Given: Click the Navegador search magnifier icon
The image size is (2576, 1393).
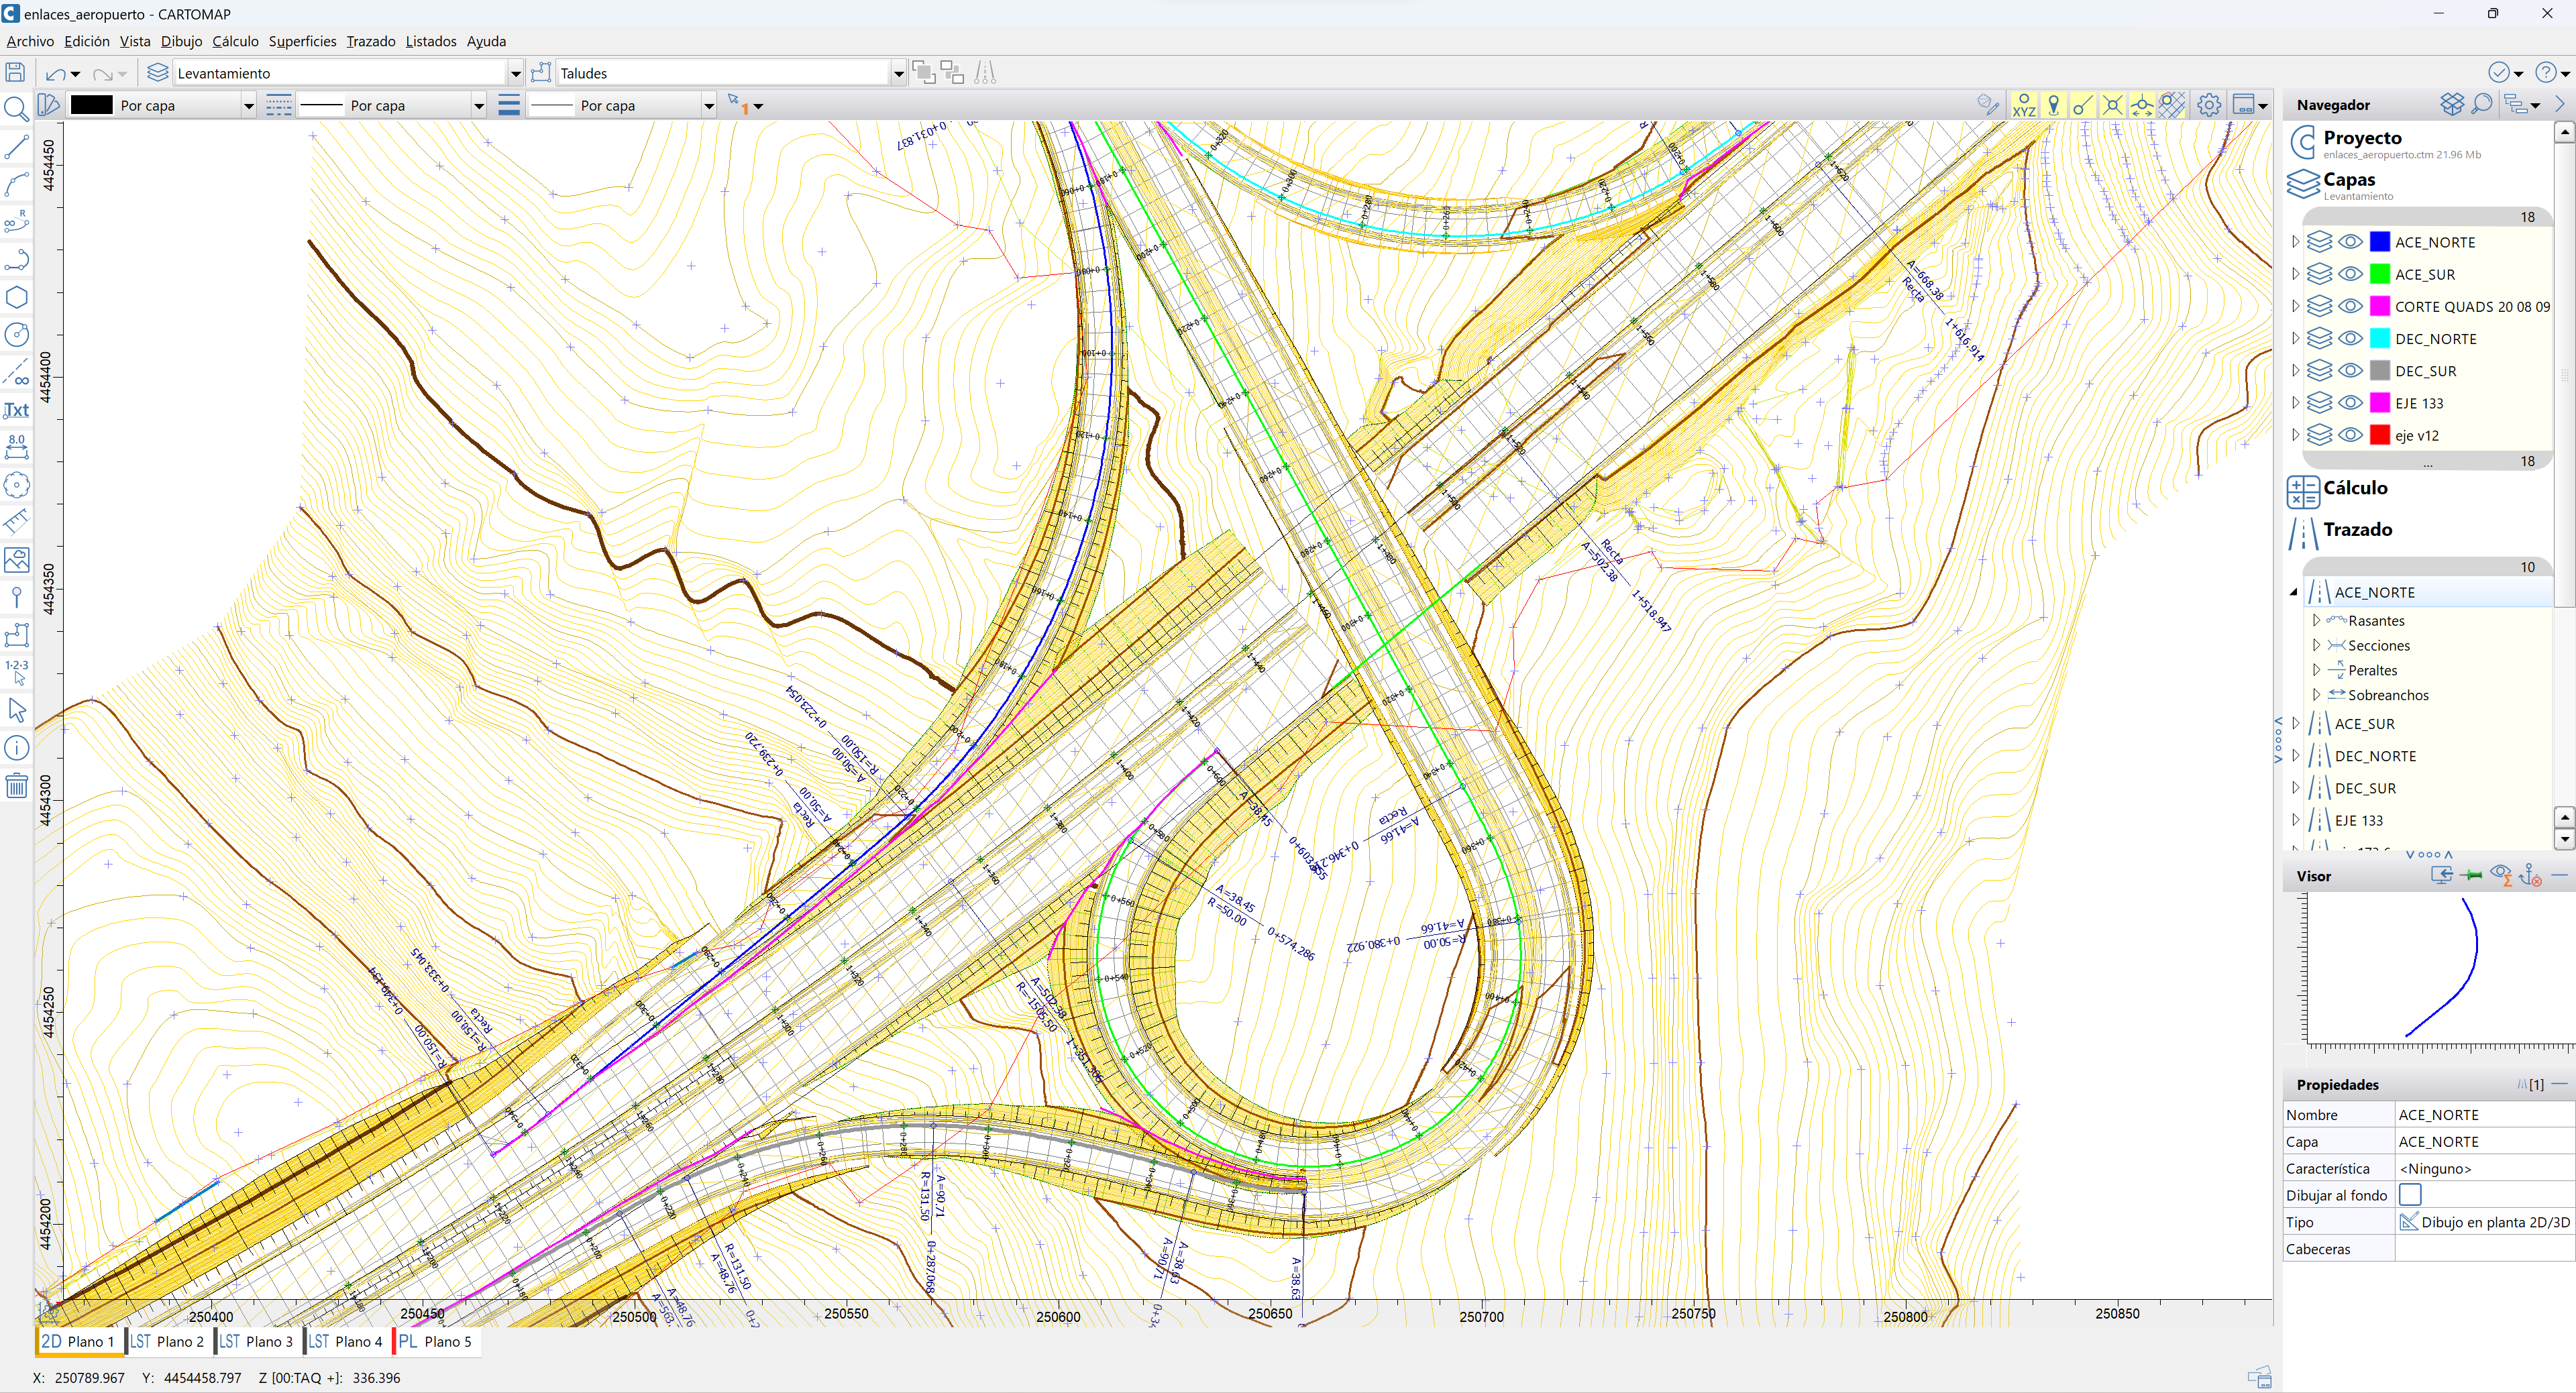Looking at the screenshot, I should (2482, 104).
